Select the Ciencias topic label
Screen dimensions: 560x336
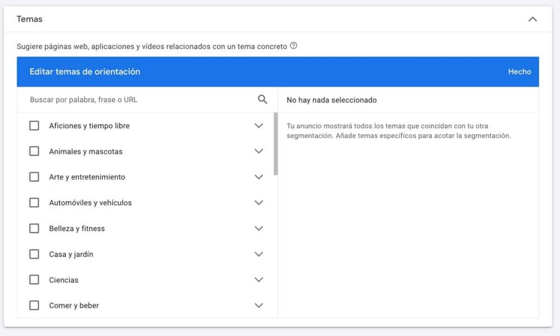64,280
